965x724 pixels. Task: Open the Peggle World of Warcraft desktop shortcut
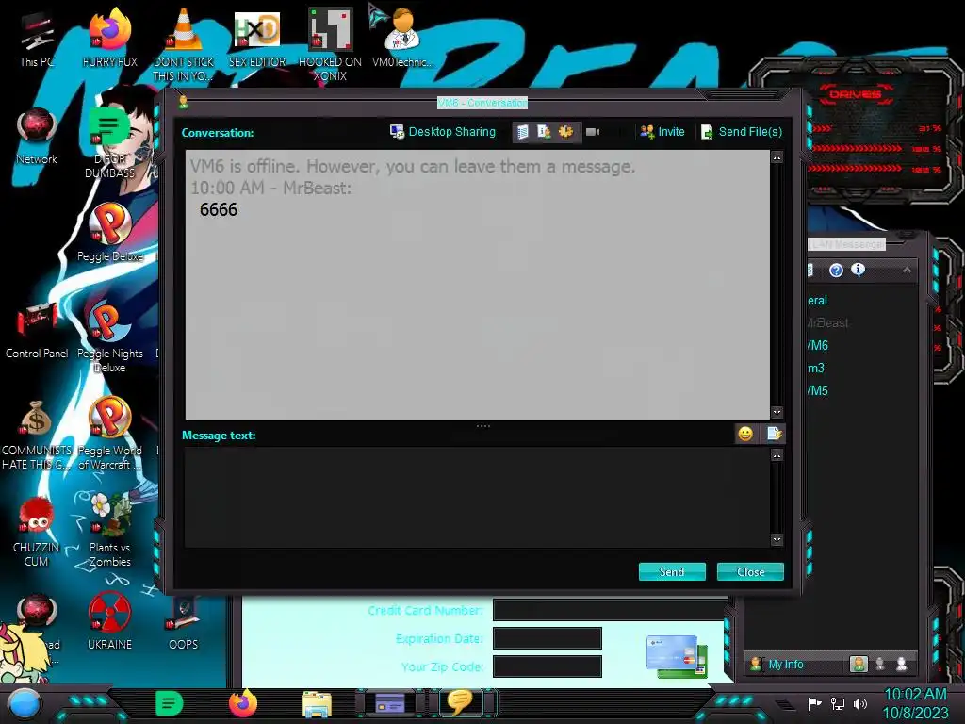click(110, 435)
